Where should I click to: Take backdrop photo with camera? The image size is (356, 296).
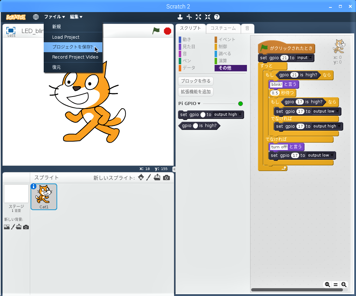pyautogui.click(x=26, y=227)
